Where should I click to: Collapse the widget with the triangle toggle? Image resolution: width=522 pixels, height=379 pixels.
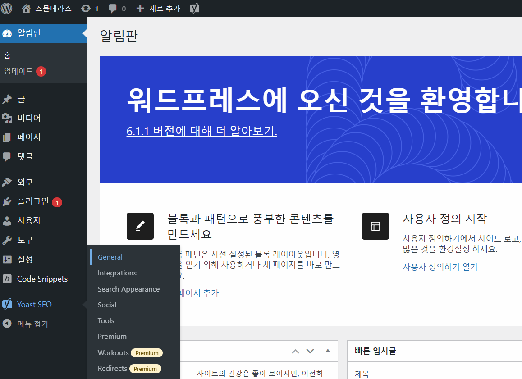(328, 351)
